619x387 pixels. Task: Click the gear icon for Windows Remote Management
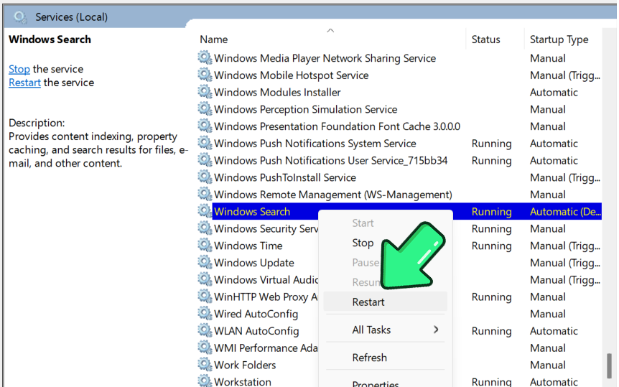(x=205, y=194)
